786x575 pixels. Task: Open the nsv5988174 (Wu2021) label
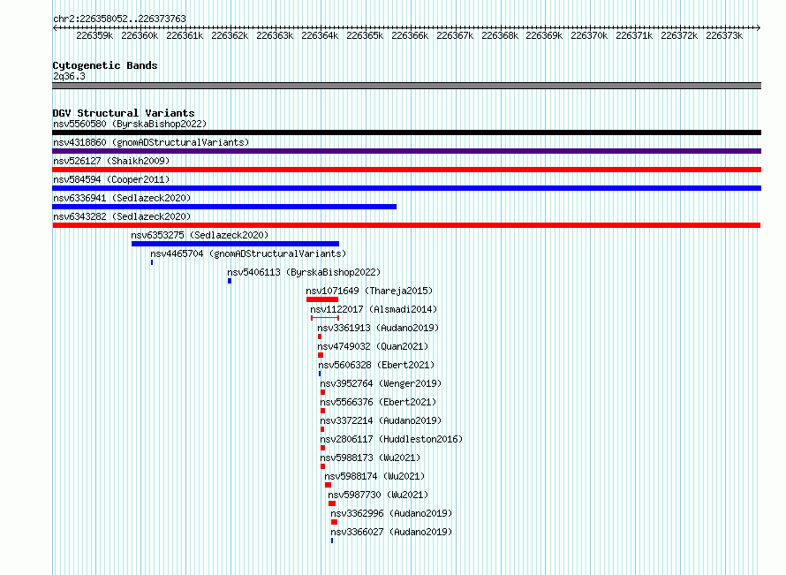tap(374, 476)
